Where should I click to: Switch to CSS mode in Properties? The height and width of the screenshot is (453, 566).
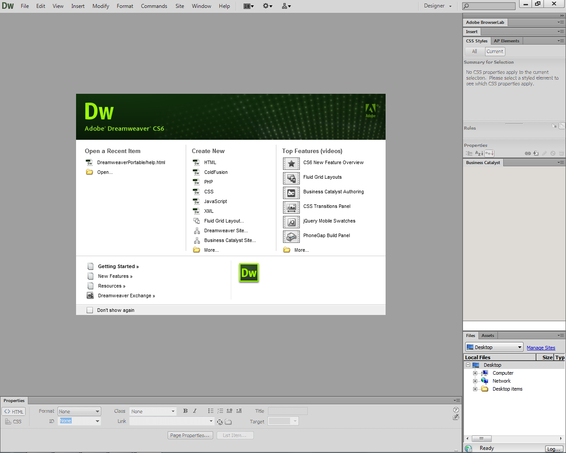(x=14, y=422)
